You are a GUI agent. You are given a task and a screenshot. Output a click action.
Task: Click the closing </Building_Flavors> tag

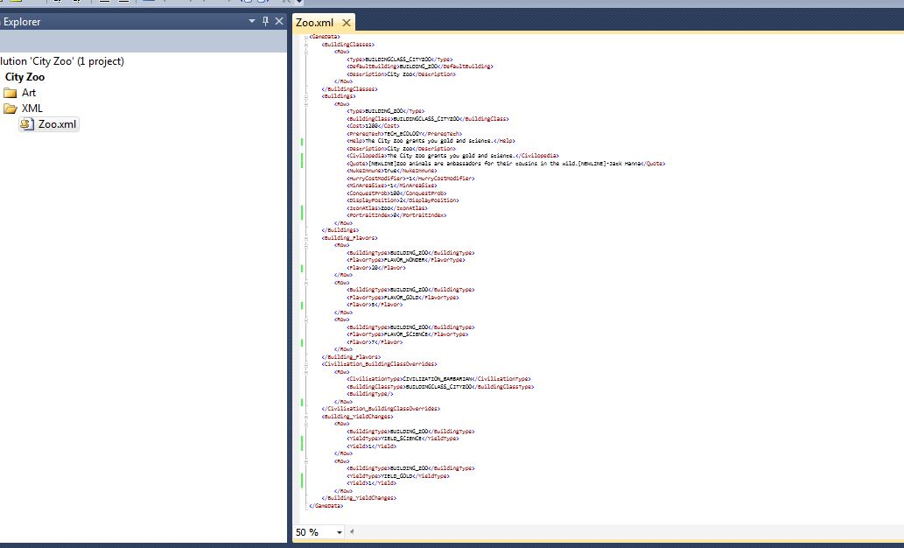(351, 357)
